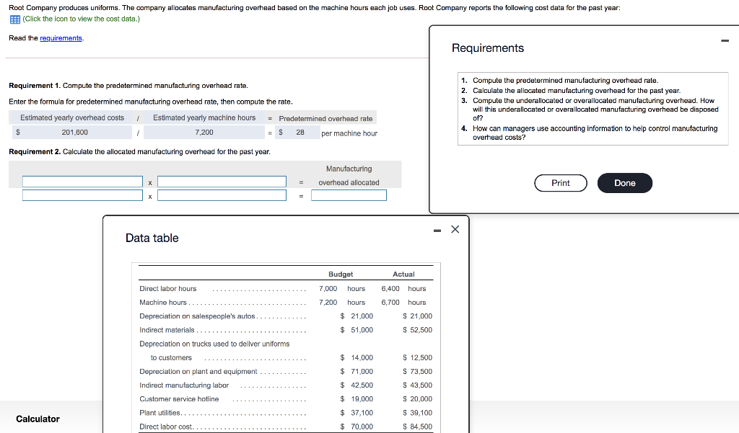Click requirement 2 text about allocated overhead
739x433 pixels.
click(x=577, y=90)
